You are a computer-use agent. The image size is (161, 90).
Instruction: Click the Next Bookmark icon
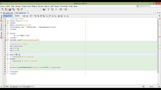pyautogui.click(x=53, y=16)
